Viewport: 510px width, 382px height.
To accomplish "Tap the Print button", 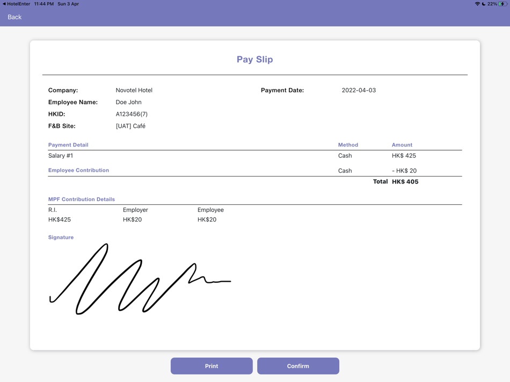I will tap(212, 366).
